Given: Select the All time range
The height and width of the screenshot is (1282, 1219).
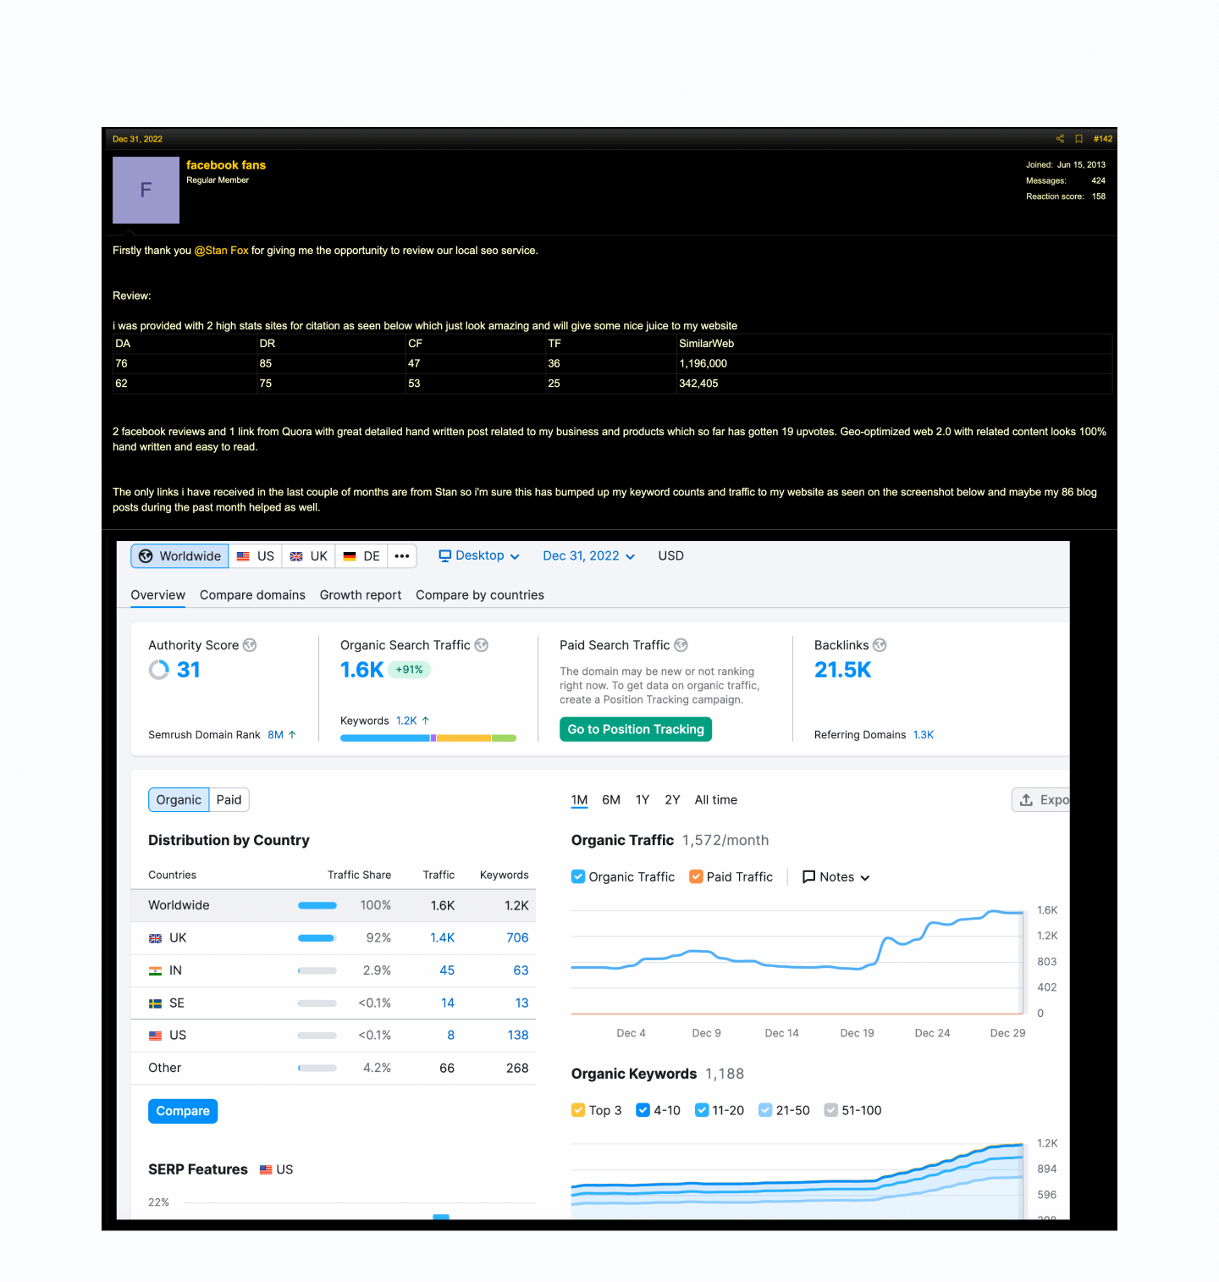Looking at the screenshot, I should pos(716,800).
